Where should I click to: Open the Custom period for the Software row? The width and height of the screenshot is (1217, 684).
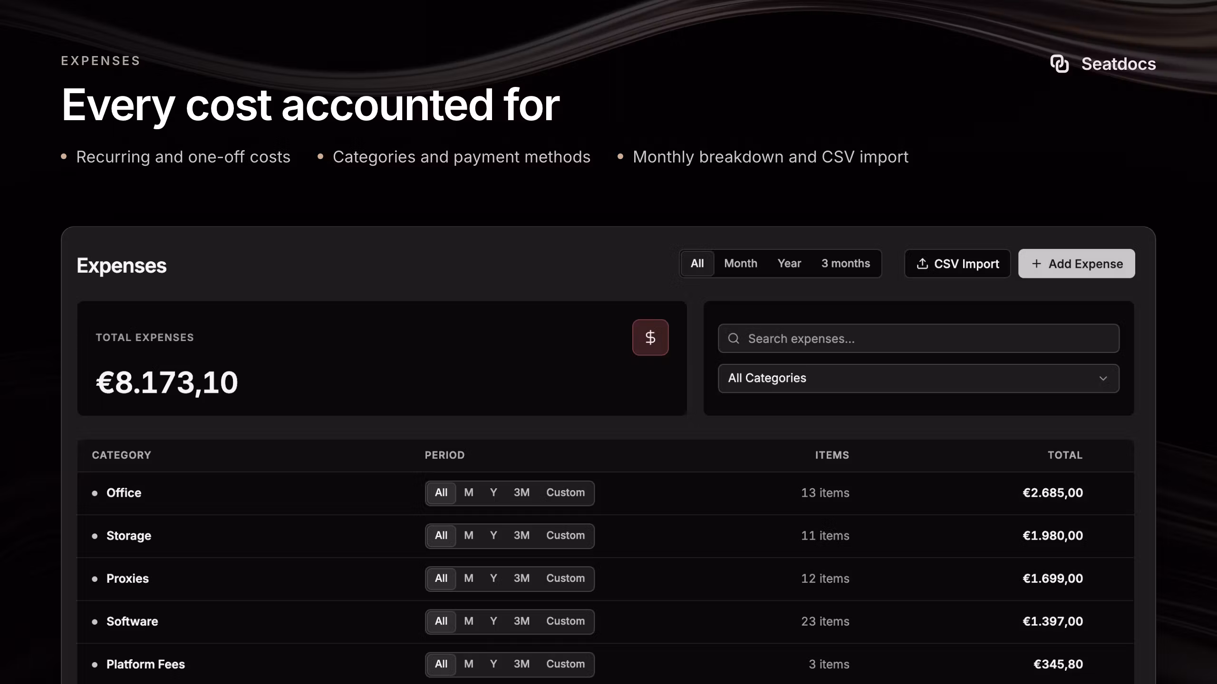pos(565,621)
